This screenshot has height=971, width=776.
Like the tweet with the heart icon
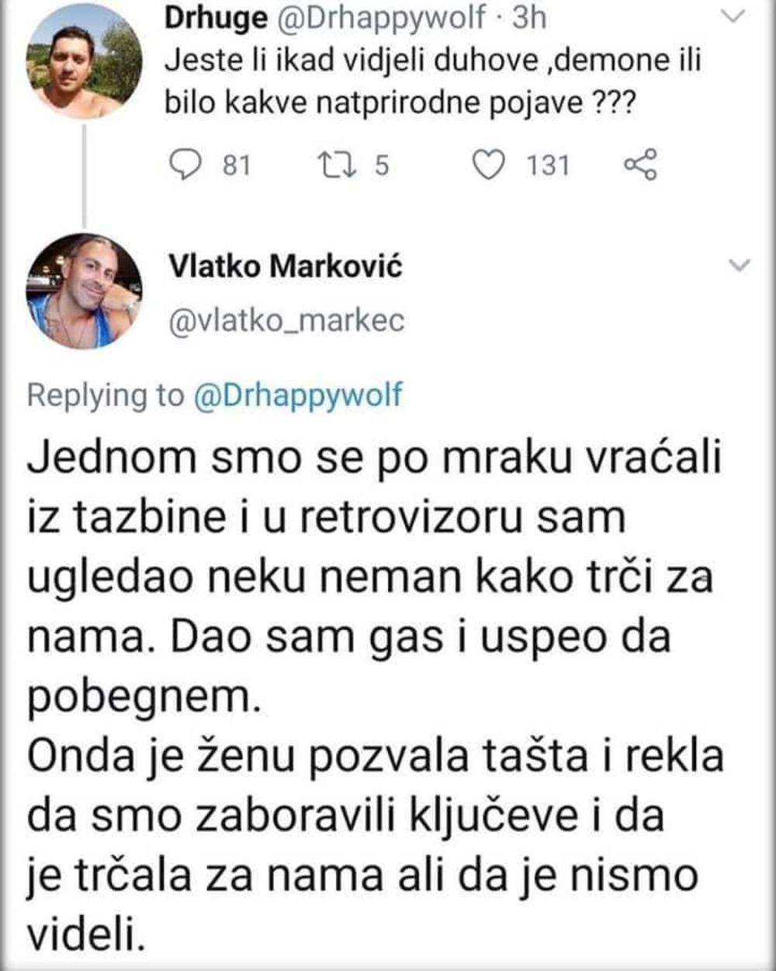(489, 165)
